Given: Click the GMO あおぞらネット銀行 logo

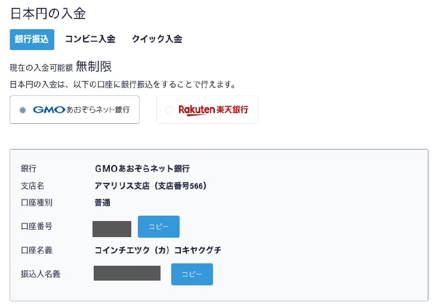Looking at the screenshot, I should tap(81, 110).
